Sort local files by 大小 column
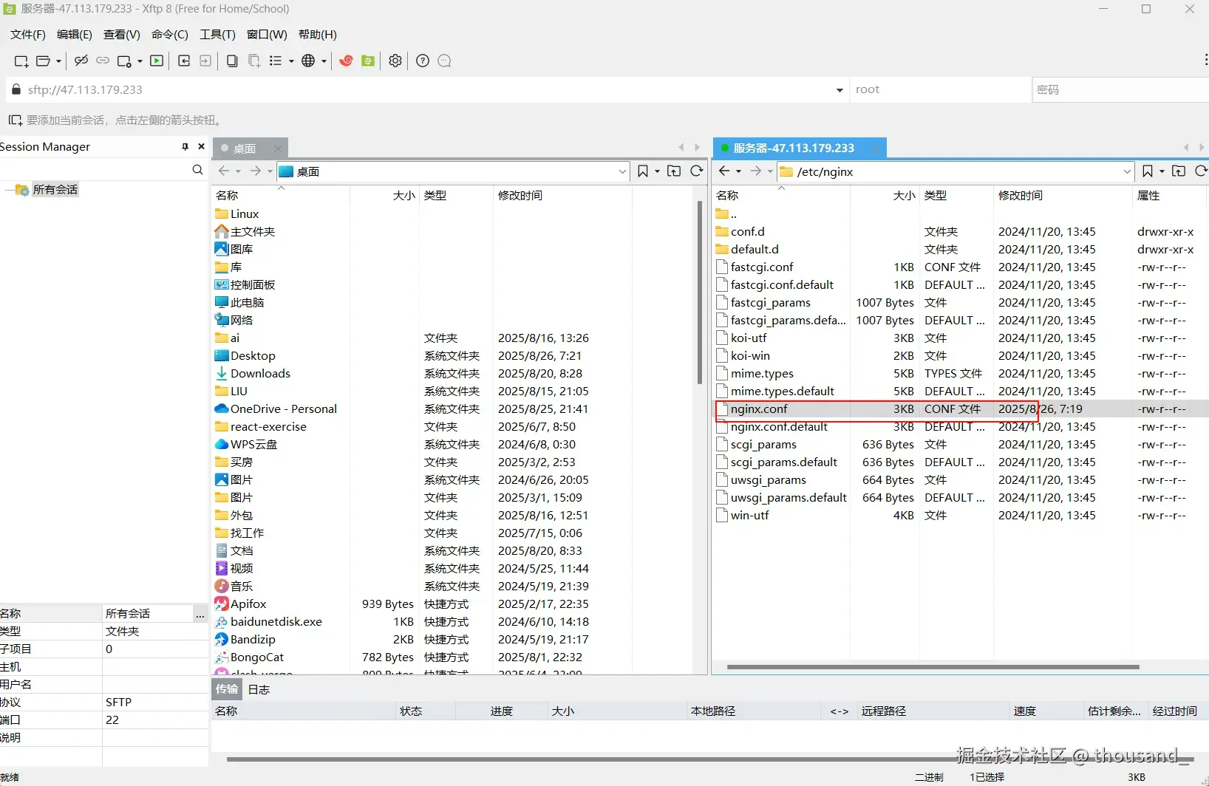The height and width of the screenshot is (786, 1209). pyautogui.click(x=384, y=196)
